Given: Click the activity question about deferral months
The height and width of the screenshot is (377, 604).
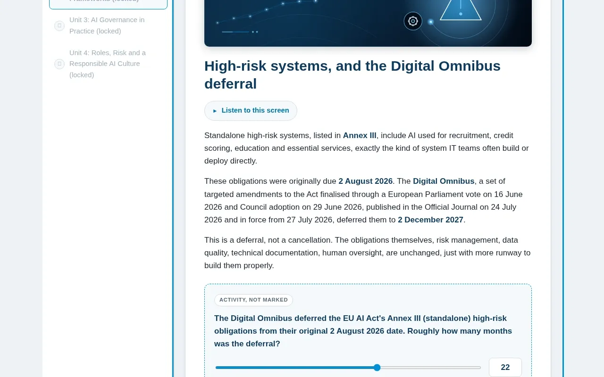Looking at the screenshot, I should (x=363, y=331).
